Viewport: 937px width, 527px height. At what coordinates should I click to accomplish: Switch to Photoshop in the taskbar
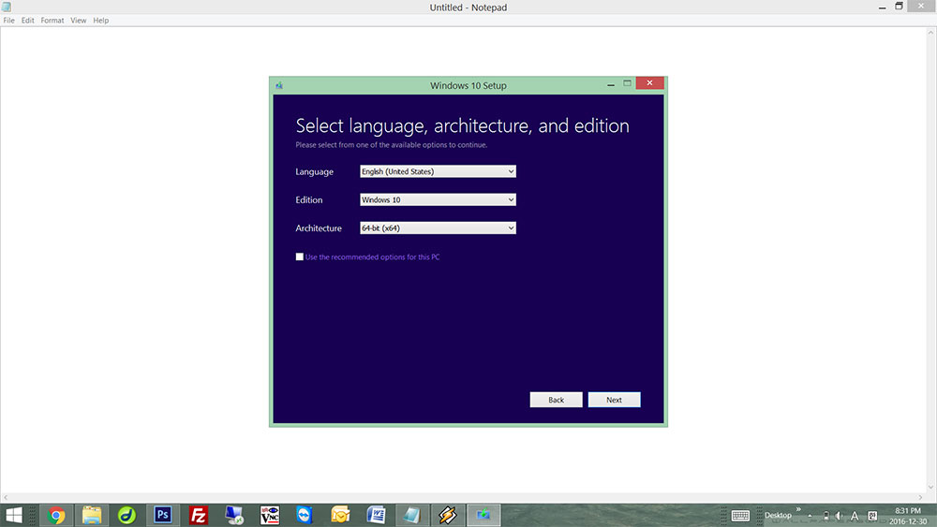click(162, 515)
